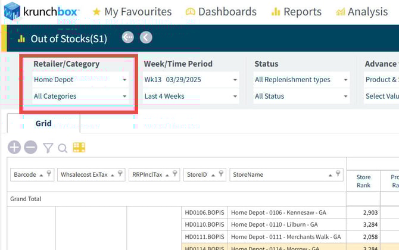
Task: Open the Home Depot retailer dropdown
Action: pyautogui.click(x=80, y=80)
